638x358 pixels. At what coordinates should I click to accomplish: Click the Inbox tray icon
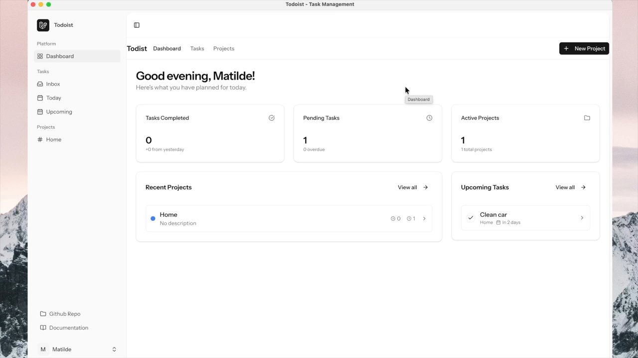pos(40,84)
